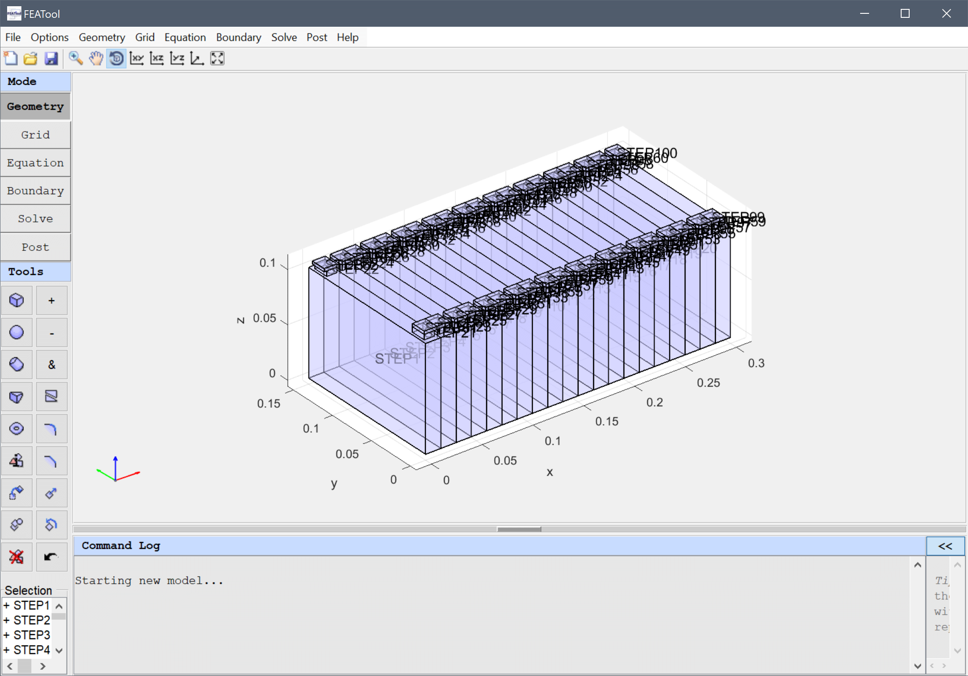This screenshot has width=968, height=676.
Task: Switch to Grid mode button
Action: pyautogui.click(x=35, y=135)
